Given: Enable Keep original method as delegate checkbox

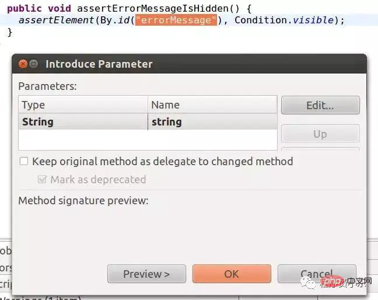Looking at the screenshot, I should pyautogui.click(x=24, y=161).
